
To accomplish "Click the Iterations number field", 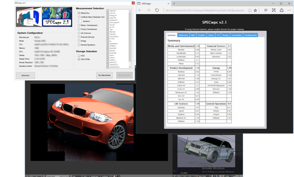I will point(80,21).
